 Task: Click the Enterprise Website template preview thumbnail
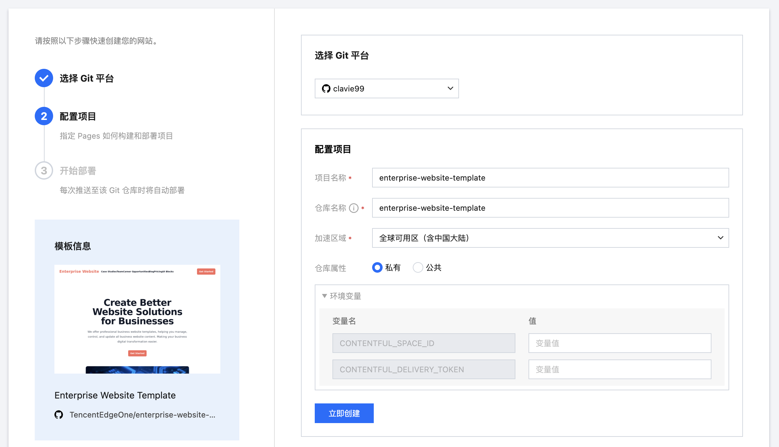coord(137,319)
